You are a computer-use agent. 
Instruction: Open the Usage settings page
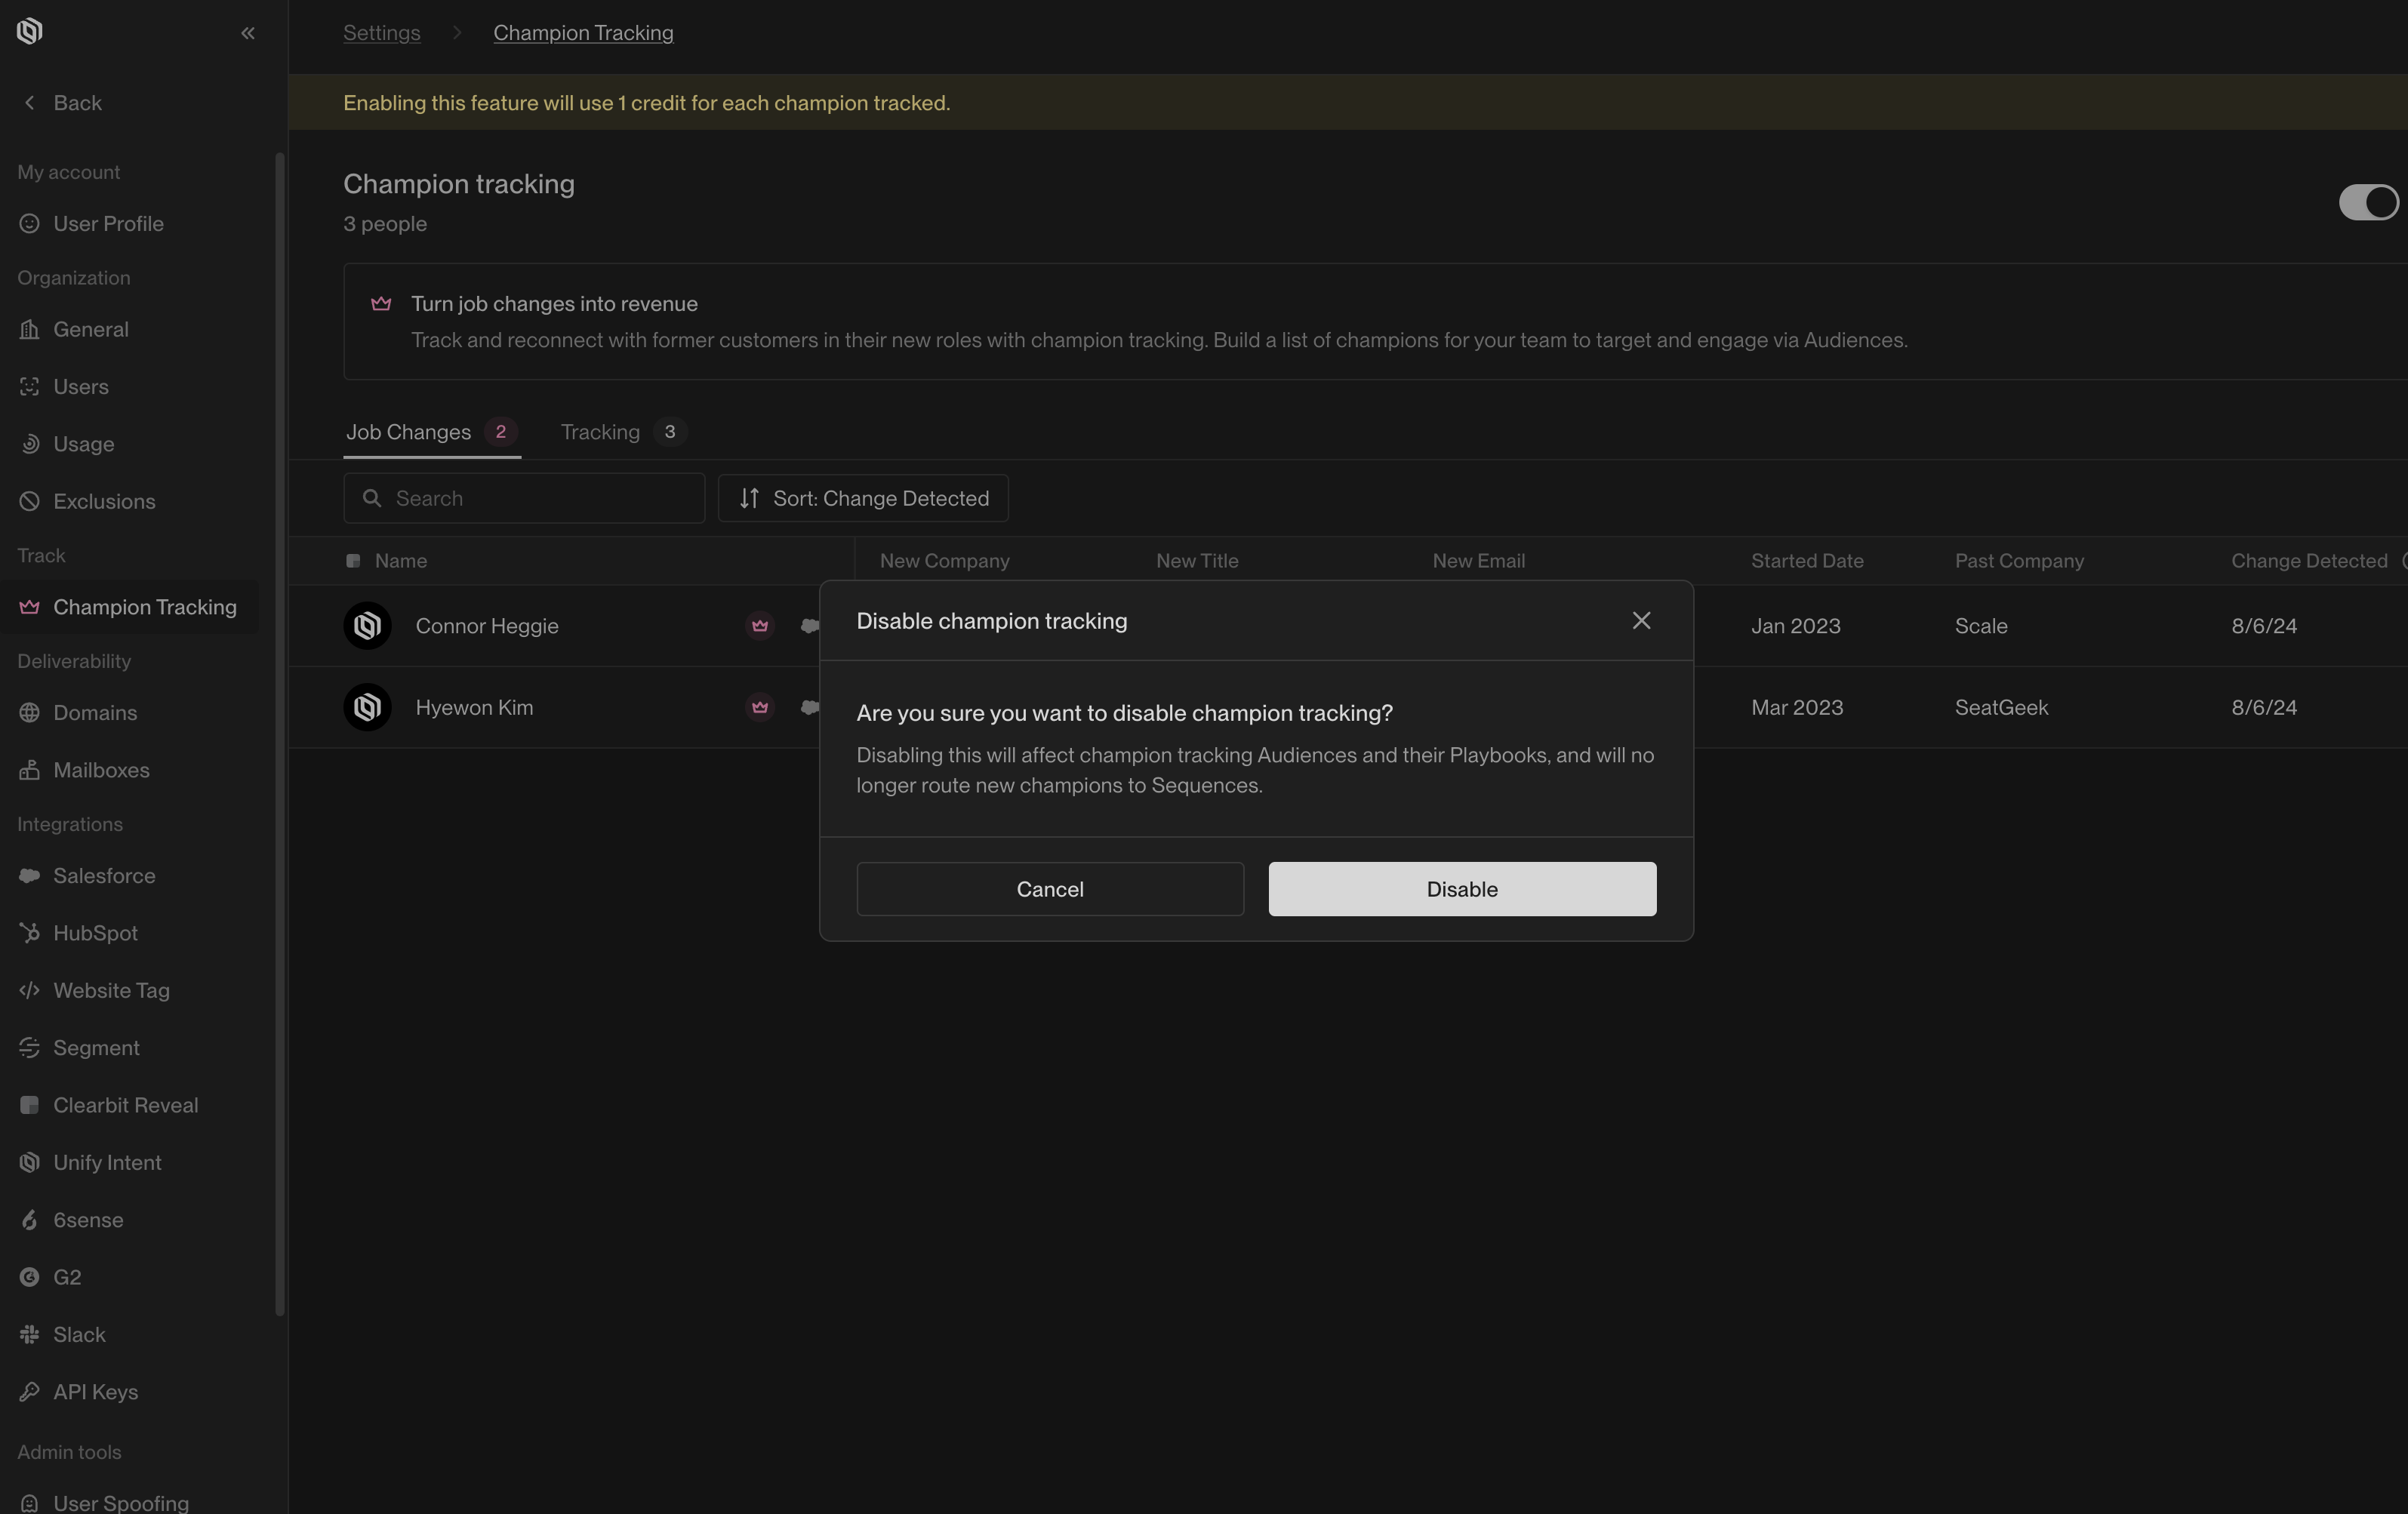tap(130, 444)
